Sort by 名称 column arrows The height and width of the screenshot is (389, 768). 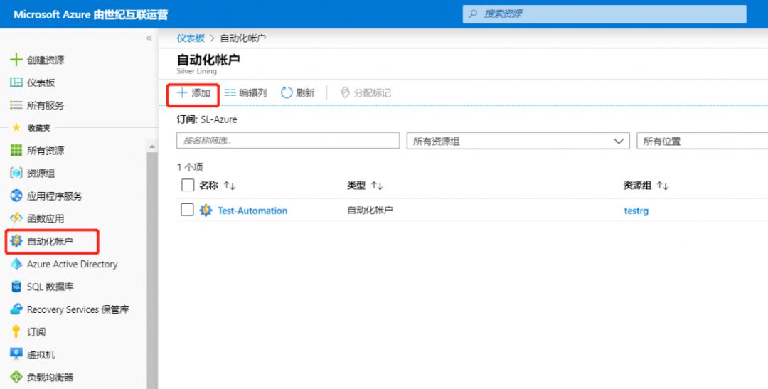click(x=229, y=186)
